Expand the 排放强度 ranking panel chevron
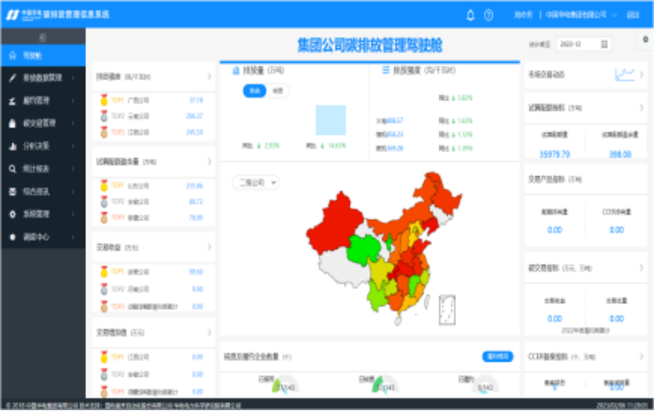Screen dimensions: 654x411 [209, 76]
